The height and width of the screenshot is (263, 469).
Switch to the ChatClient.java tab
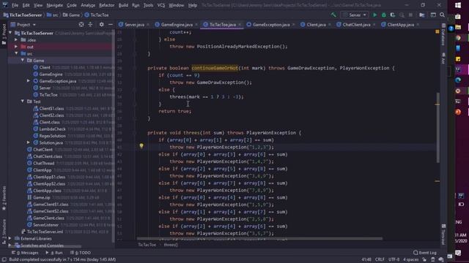(356, 24)
